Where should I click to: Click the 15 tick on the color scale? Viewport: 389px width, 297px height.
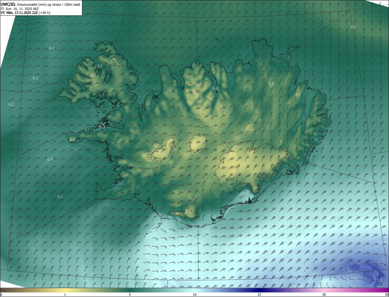[259, 295]
